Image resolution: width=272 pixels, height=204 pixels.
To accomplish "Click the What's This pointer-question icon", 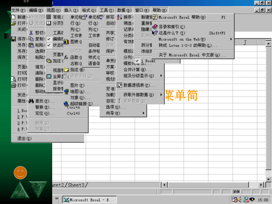I will pos(155,33).
